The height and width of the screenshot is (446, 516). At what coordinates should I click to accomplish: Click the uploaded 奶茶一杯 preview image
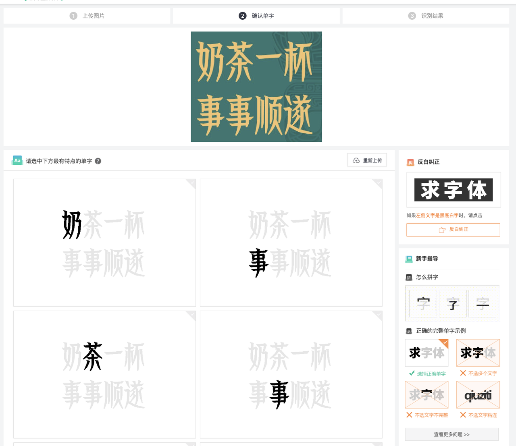coord(256,87)
